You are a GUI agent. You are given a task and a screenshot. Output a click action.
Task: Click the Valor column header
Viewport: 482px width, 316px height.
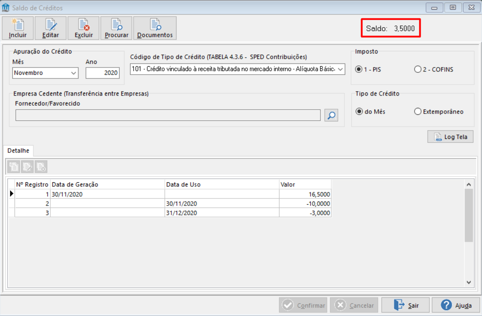point(305,185)
